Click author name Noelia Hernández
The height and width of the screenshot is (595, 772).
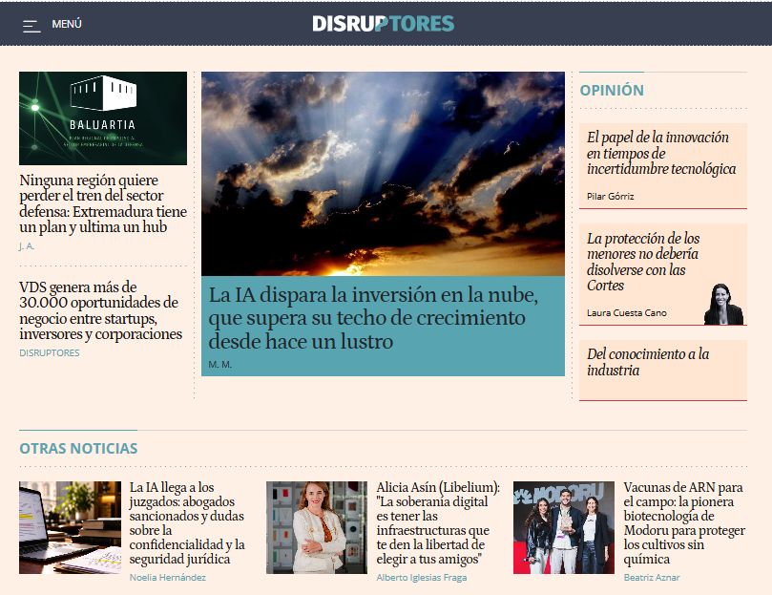167,577
